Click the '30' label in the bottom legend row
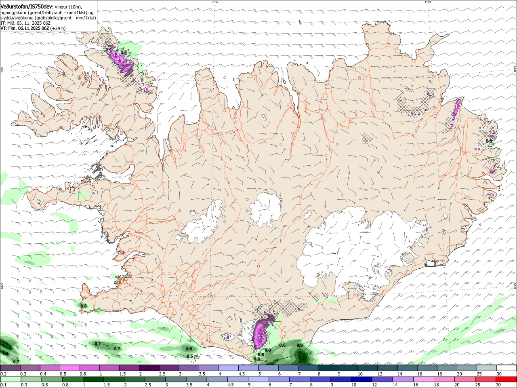The width and height of the screenshot is (517, 388). point(498,385)
